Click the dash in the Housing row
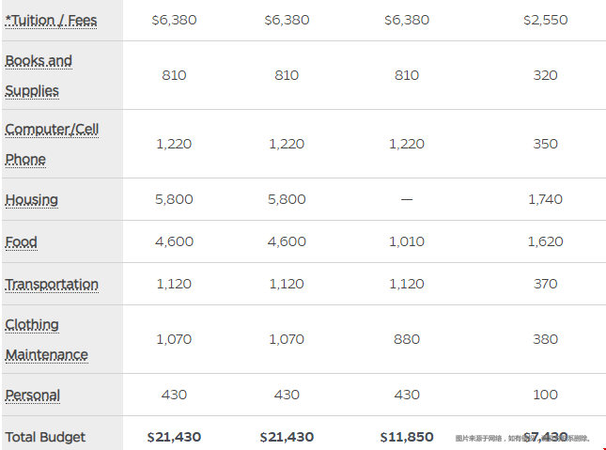This screenshot has width=606, height=450. click(407, 199)
